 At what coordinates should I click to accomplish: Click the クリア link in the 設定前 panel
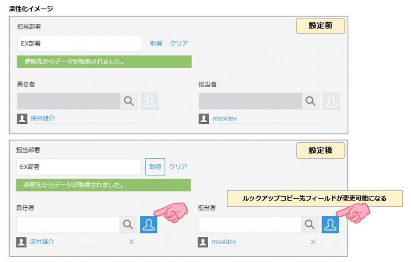[x=179, y=43]
